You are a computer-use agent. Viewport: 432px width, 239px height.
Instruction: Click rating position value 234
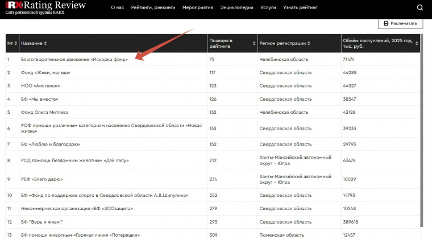tap(213, 179)
